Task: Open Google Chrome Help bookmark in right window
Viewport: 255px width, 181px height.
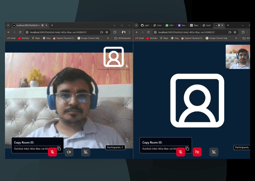Action: 216,38
